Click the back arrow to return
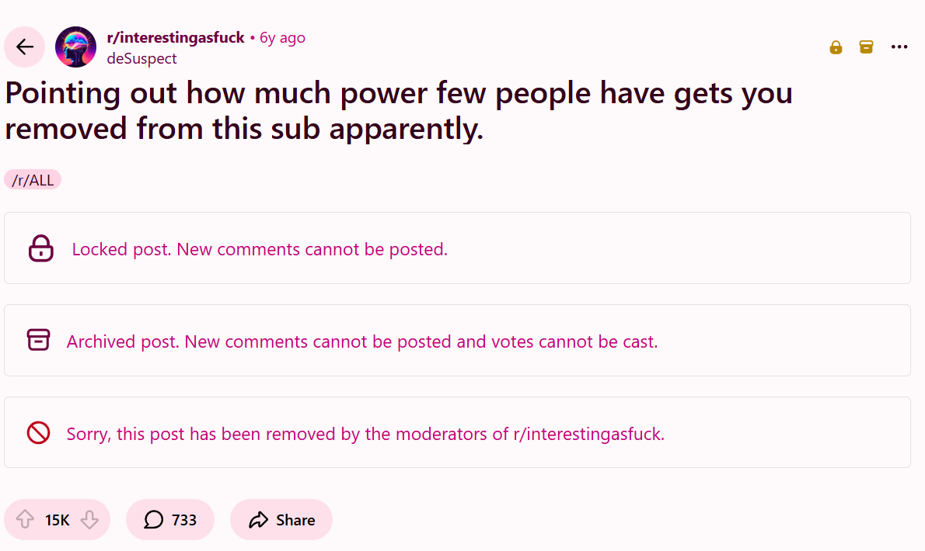Viewport: 925px width, 551px height. [x=24, y=47]
